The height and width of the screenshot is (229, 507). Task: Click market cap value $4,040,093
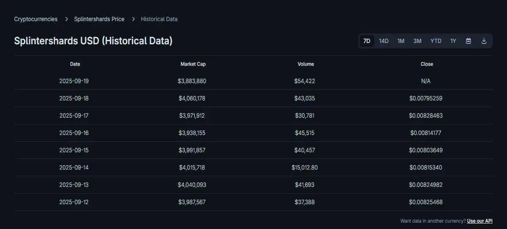pos(192,185)
